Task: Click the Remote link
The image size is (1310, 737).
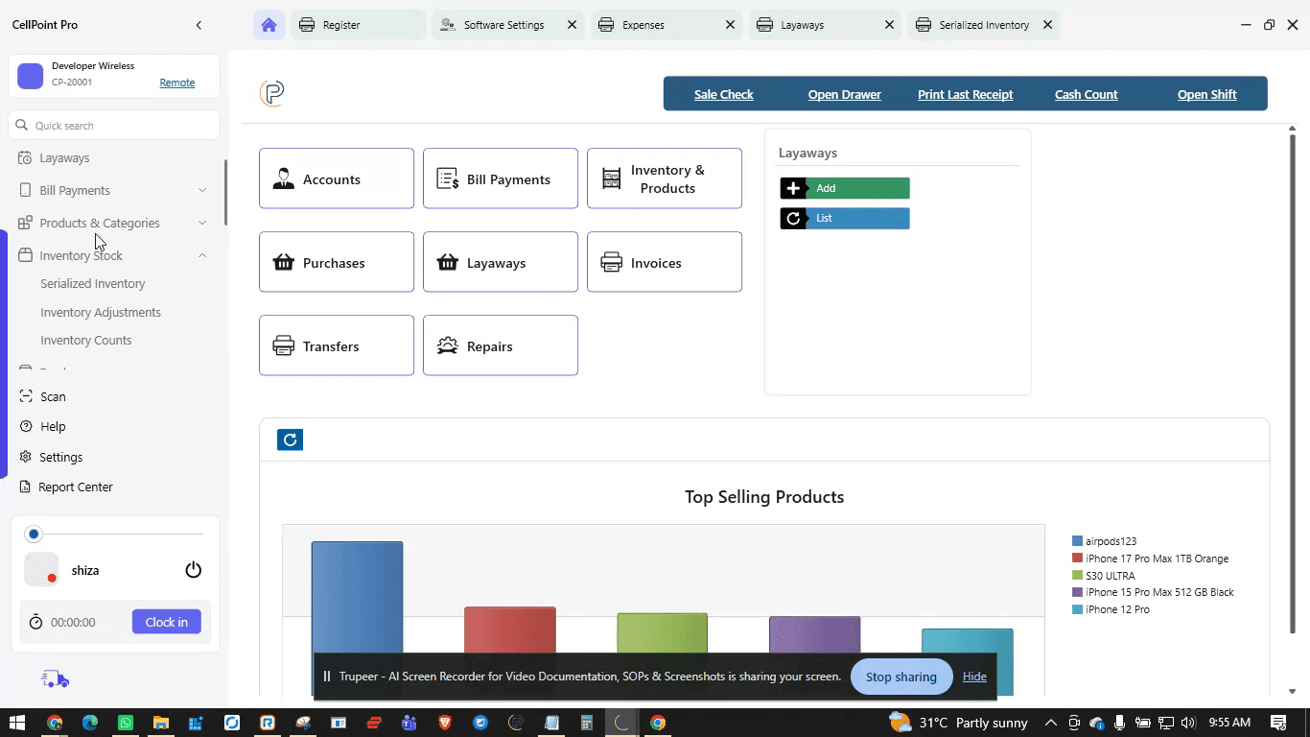Action: pyautogui.click(x=177, y=83)
